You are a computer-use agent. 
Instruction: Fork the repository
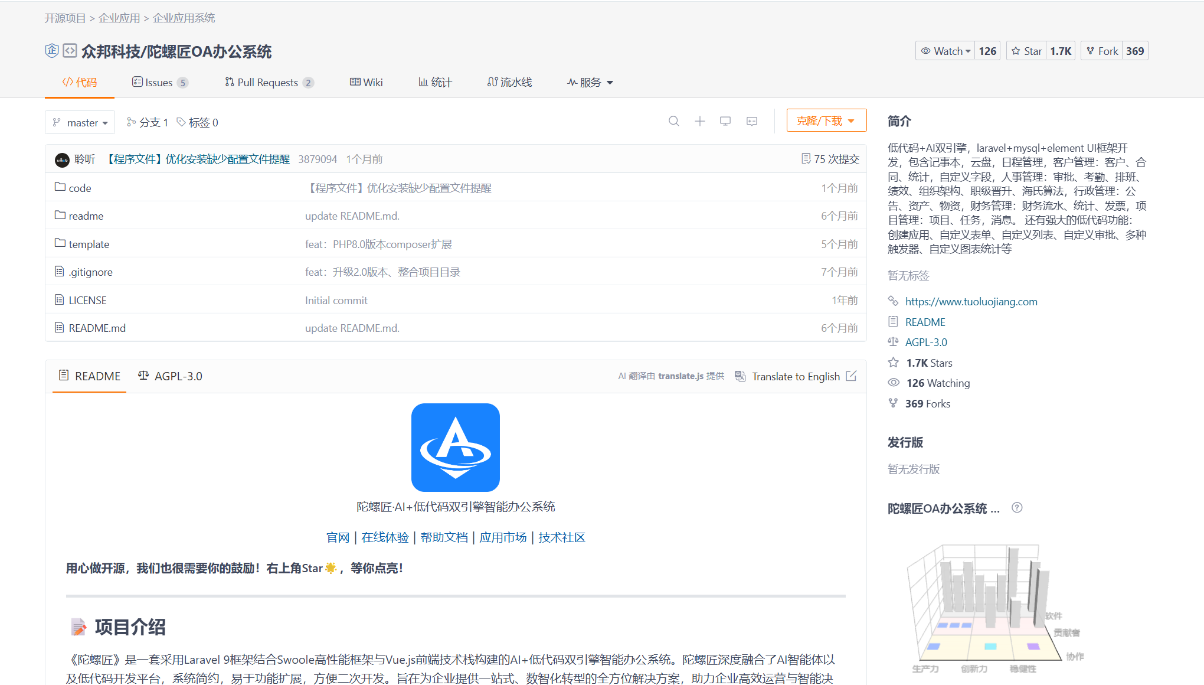1101,51
